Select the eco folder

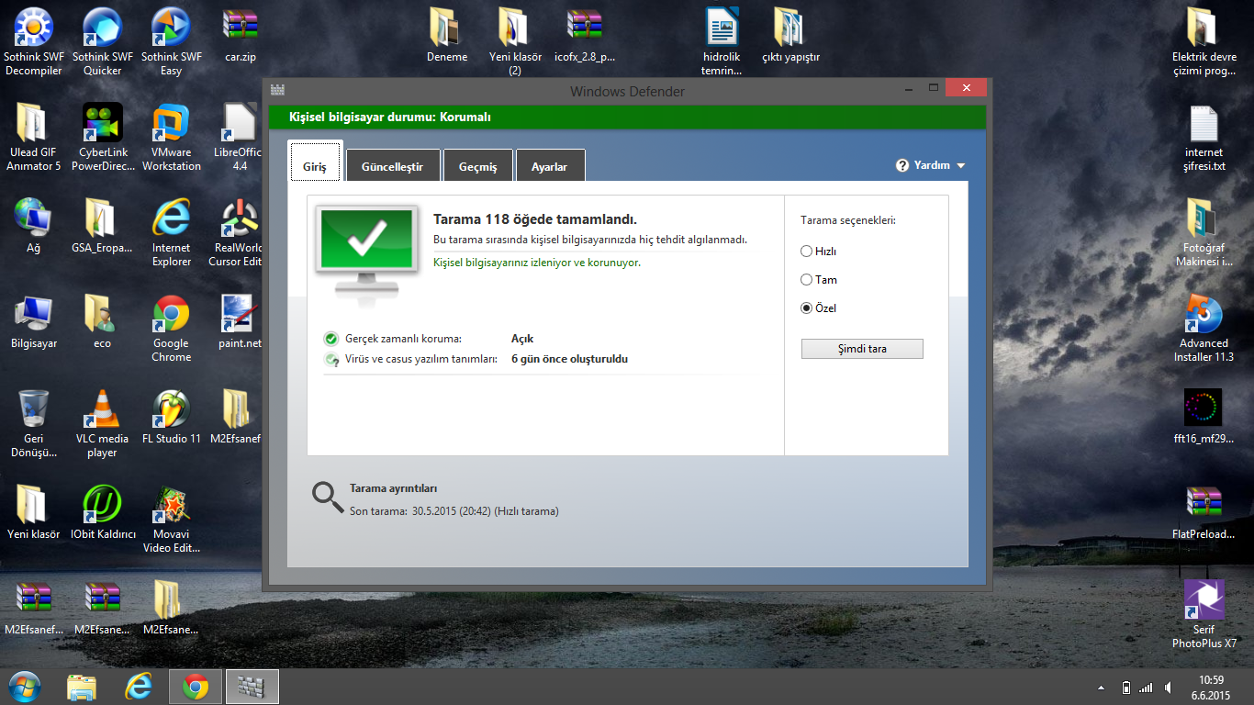tap(102, 322)
